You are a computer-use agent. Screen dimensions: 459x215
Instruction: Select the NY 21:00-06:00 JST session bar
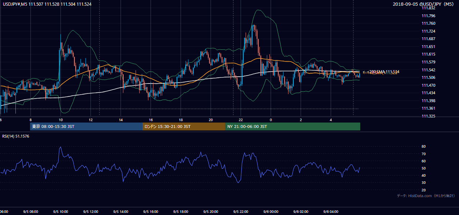293,126
